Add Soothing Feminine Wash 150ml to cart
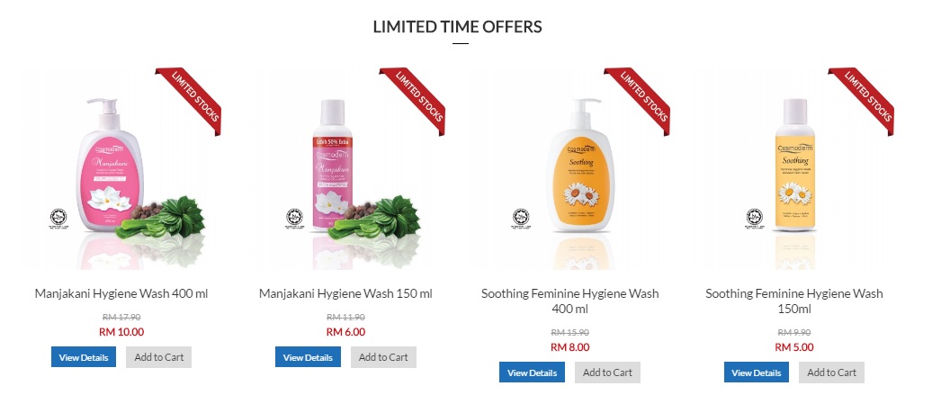The height and width of the screenshot is (395, 941). click(832, 373)
